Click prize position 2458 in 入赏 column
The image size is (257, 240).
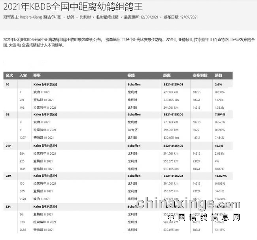(23, 230)
